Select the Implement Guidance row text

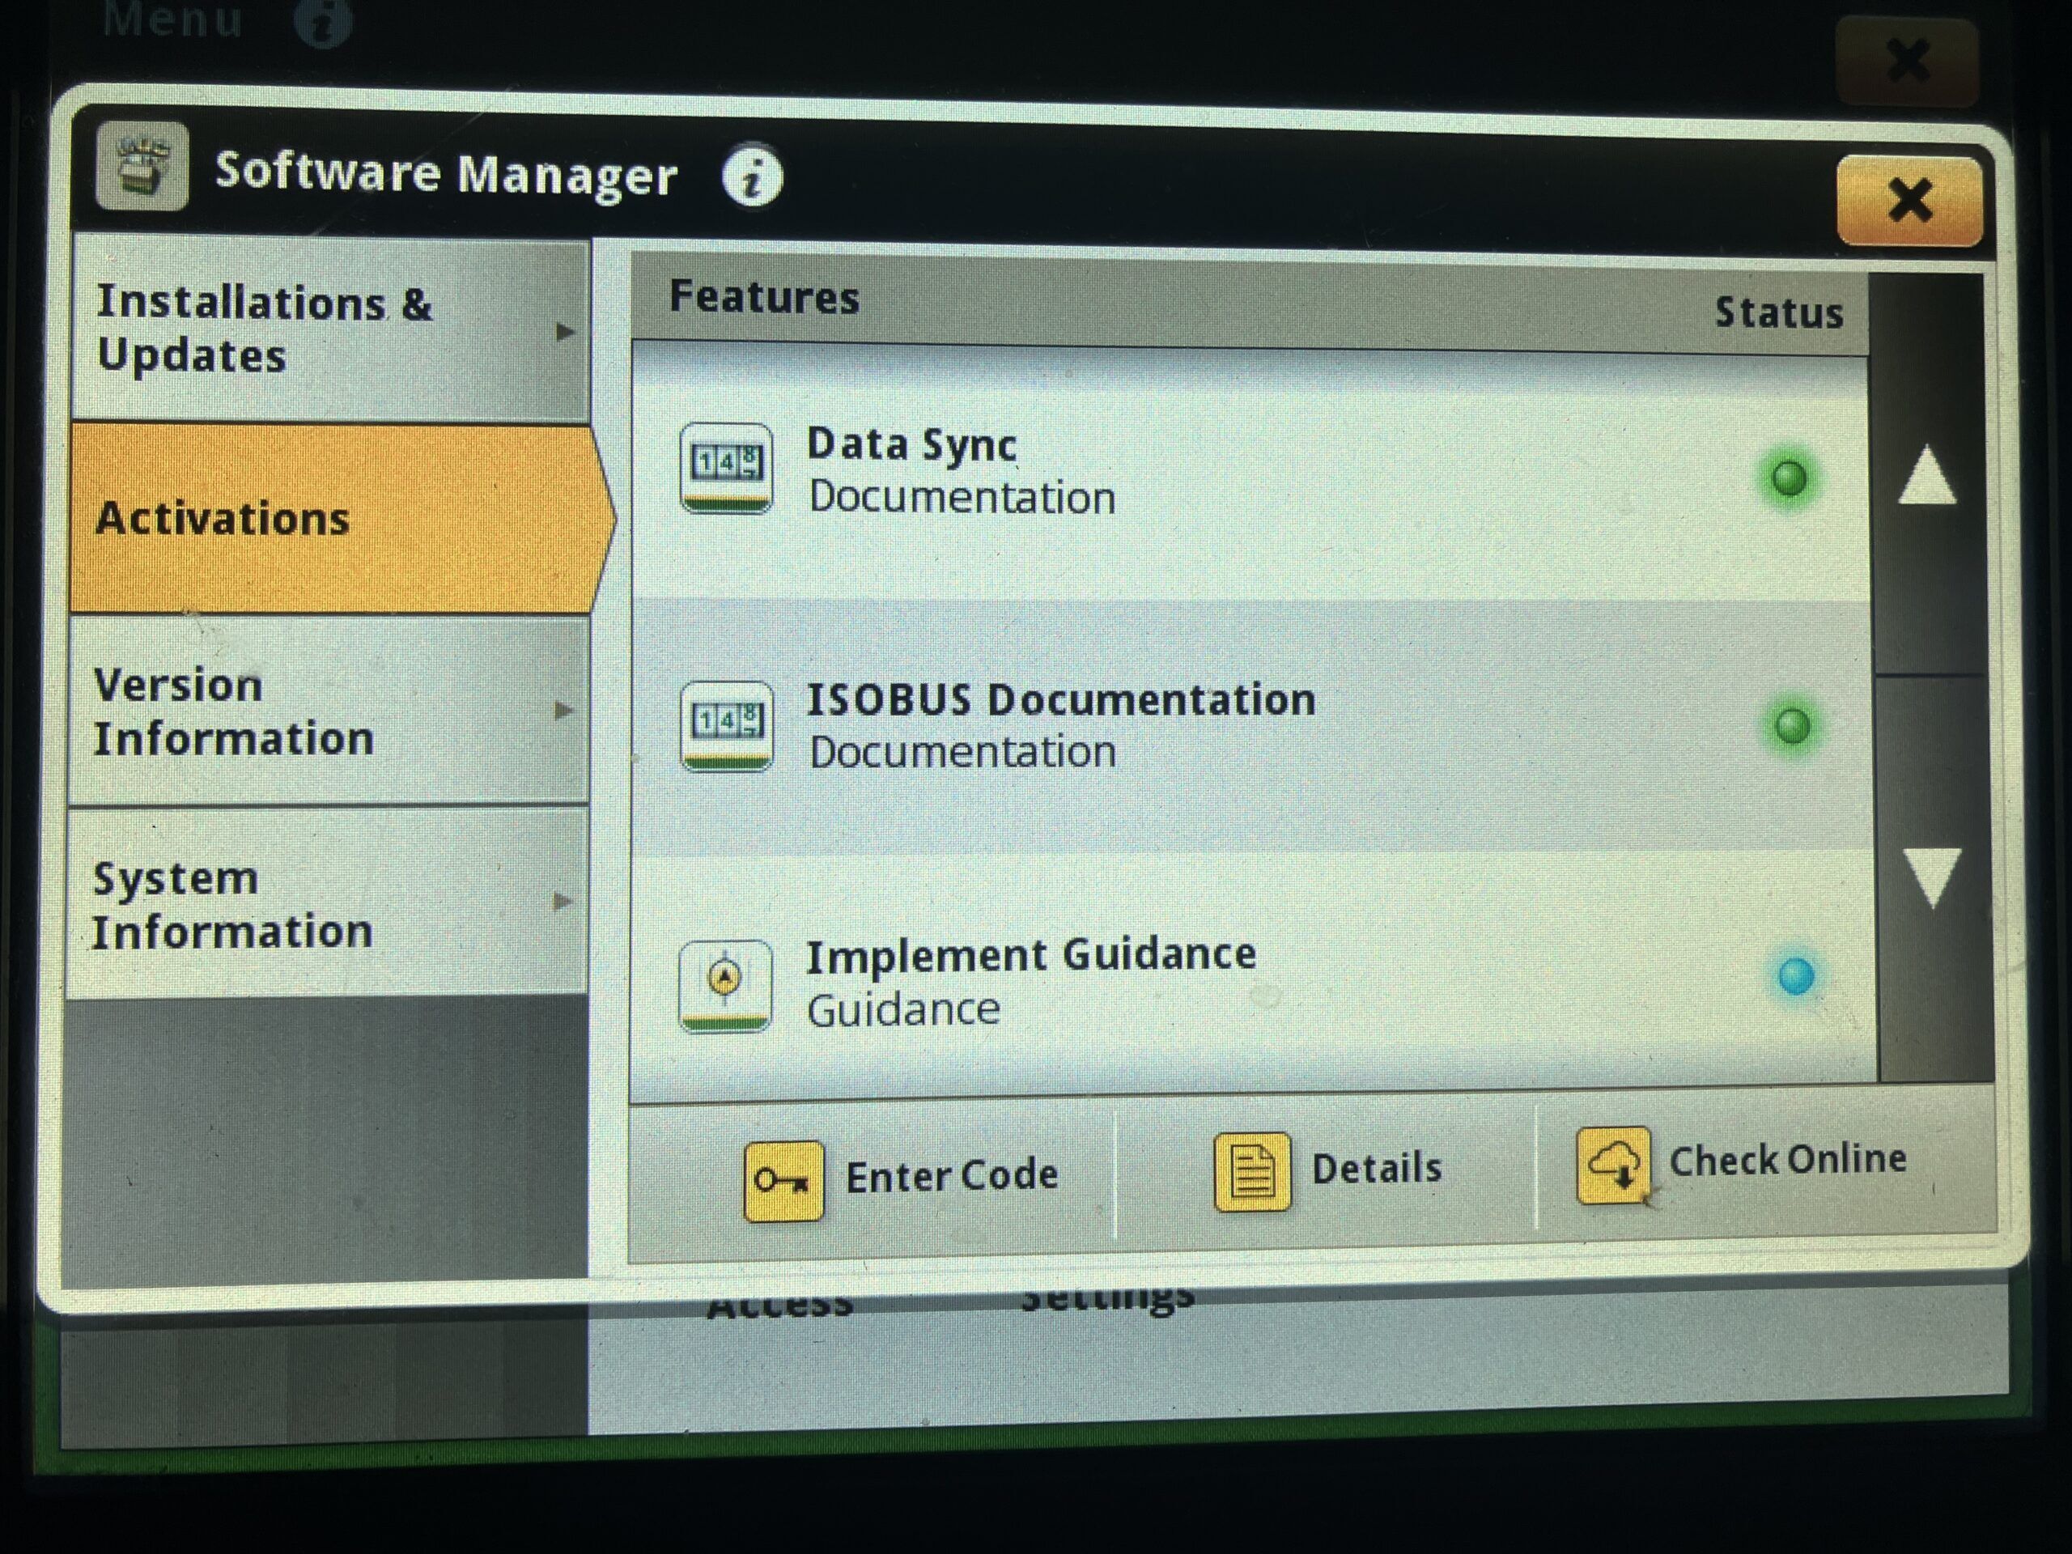click(x=1030, y=981)
